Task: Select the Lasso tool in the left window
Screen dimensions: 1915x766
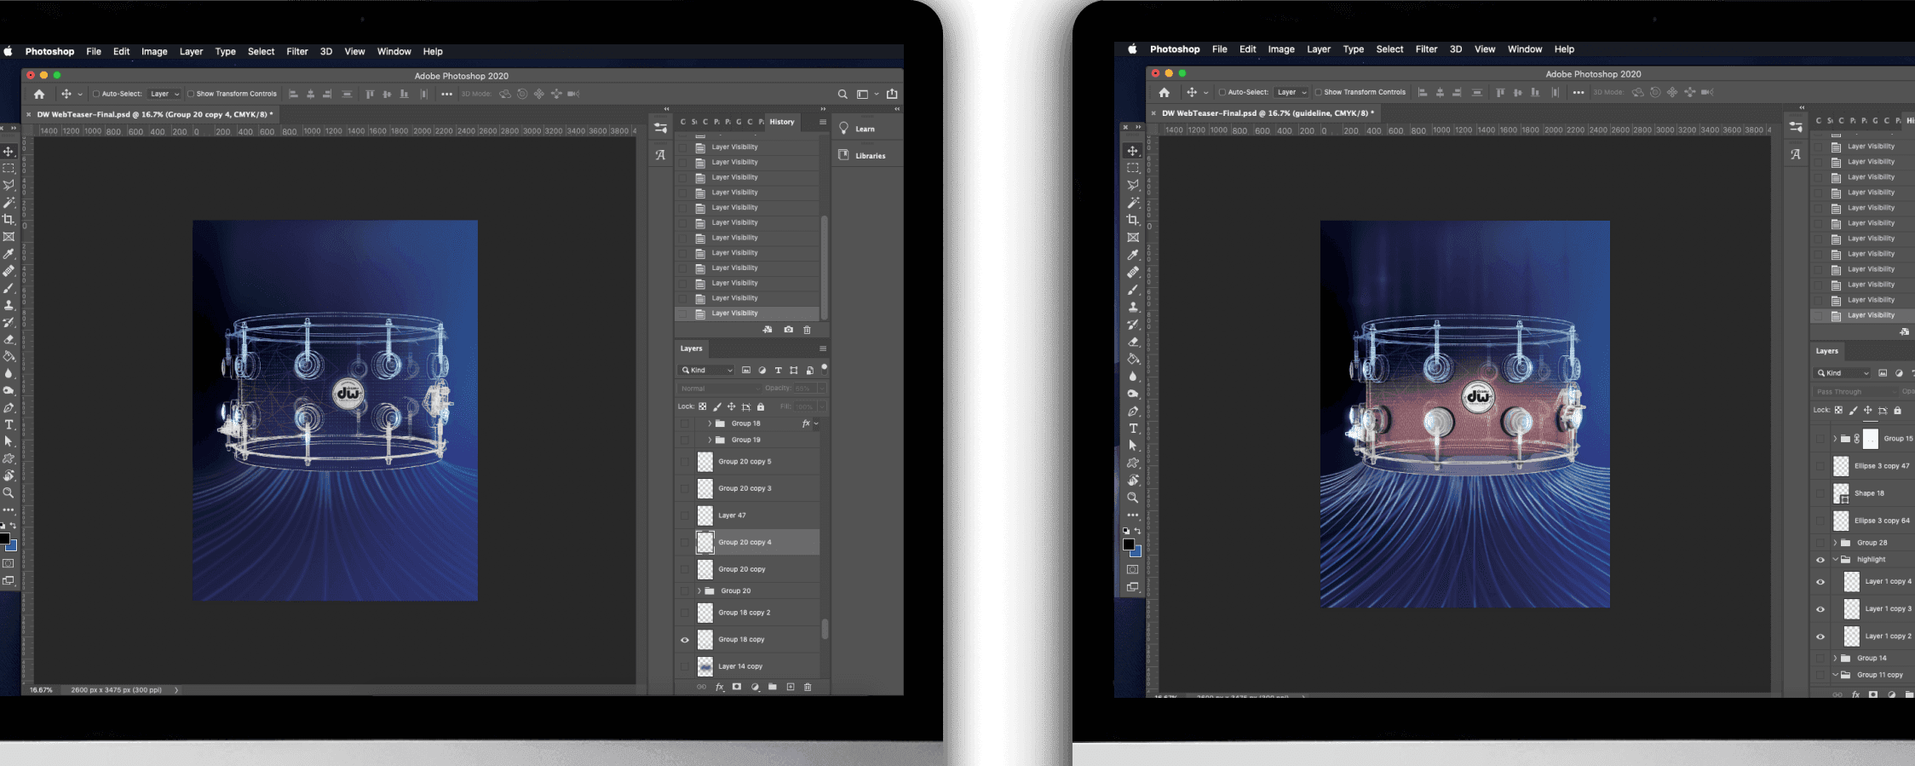Action: [9, 185]
